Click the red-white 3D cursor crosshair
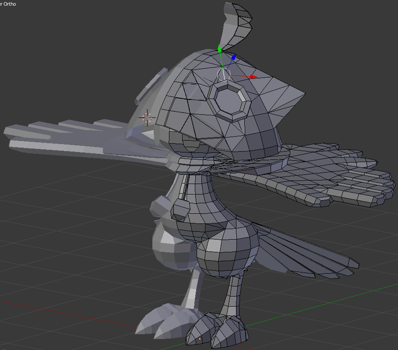The height and width of the screenshot is (350, 398). (147, 118)
